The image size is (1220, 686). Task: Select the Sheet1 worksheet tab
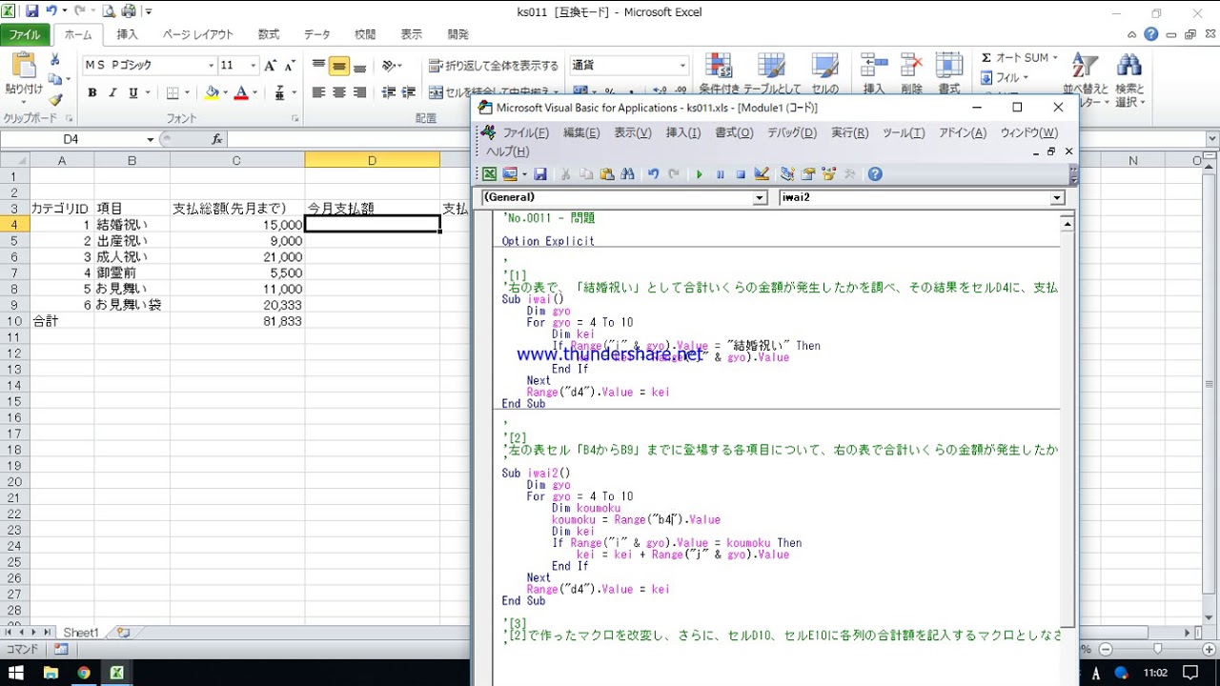click(x=80, y=633)
